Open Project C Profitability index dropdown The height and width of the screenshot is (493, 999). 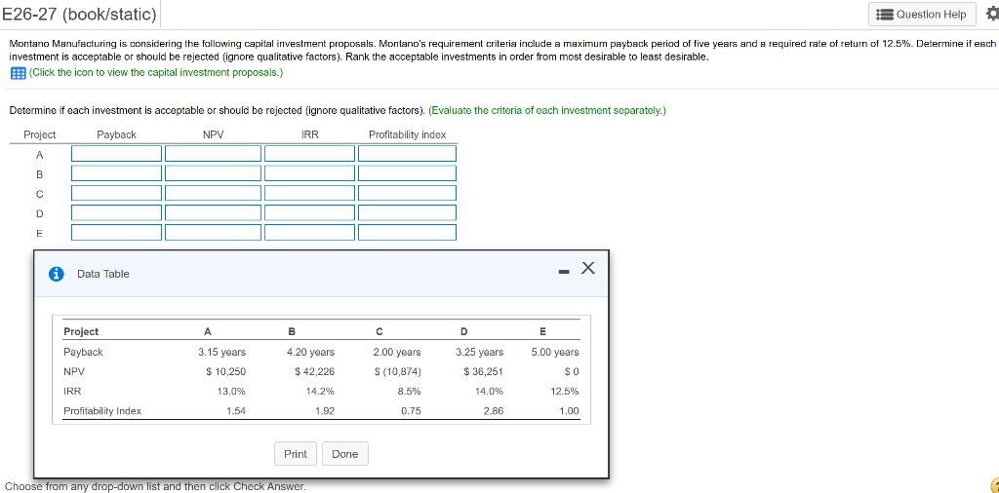407,193
